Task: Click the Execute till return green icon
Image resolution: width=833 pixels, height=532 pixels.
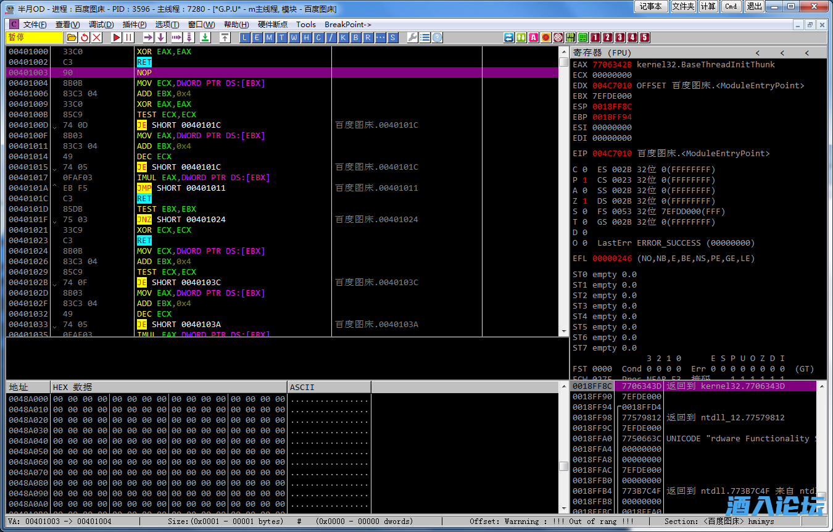Action: point(205,38)
